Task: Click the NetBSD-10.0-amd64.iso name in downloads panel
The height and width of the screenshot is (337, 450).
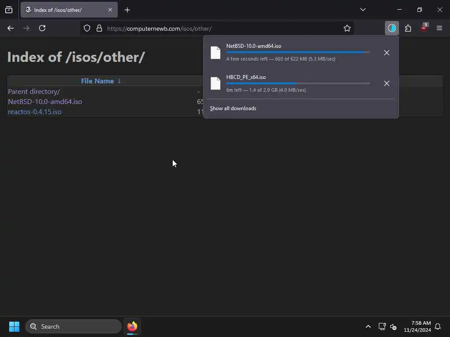Action: (254, 46)
